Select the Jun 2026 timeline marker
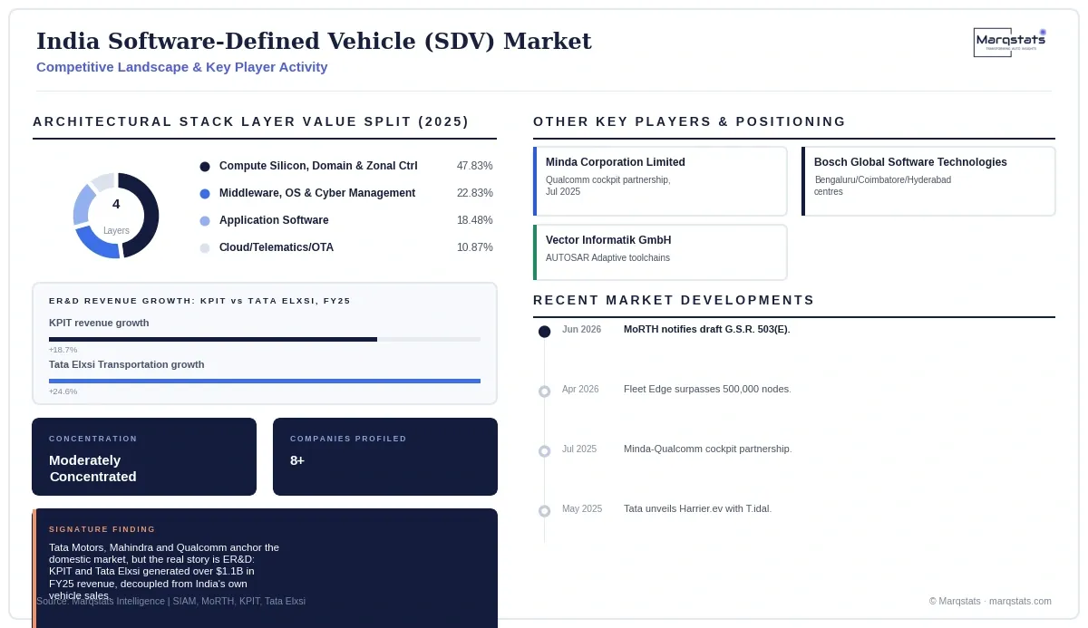The image size is (1088, 628). pos(544,332)
